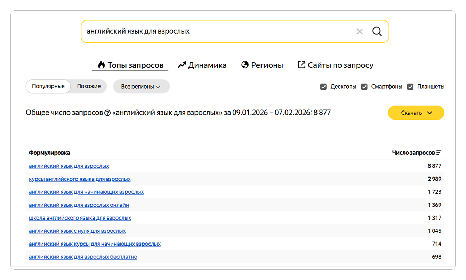This screenshot has height=280, width=466.
Task: Open the Регионы tab
Action: (x=262, y=65)
